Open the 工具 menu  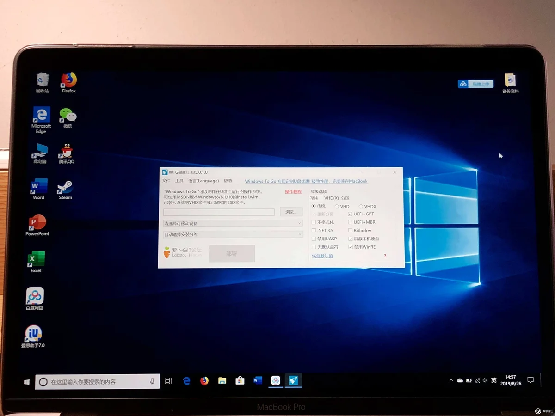click(179, 181)
